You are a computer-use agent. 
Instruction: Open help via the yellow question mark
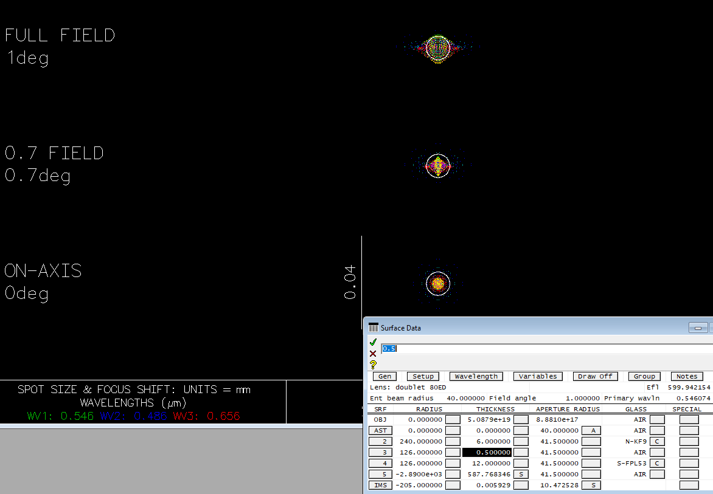(x=374, y=365)
